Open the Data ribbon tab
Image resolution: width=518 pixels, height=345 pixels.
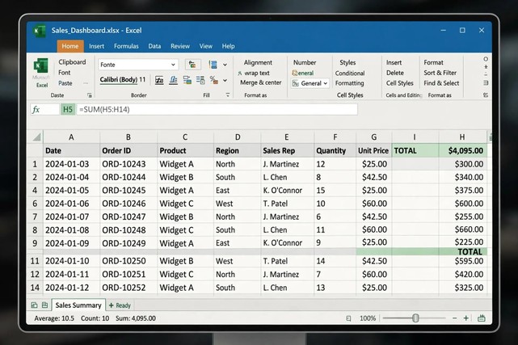(x=154, y=46)
